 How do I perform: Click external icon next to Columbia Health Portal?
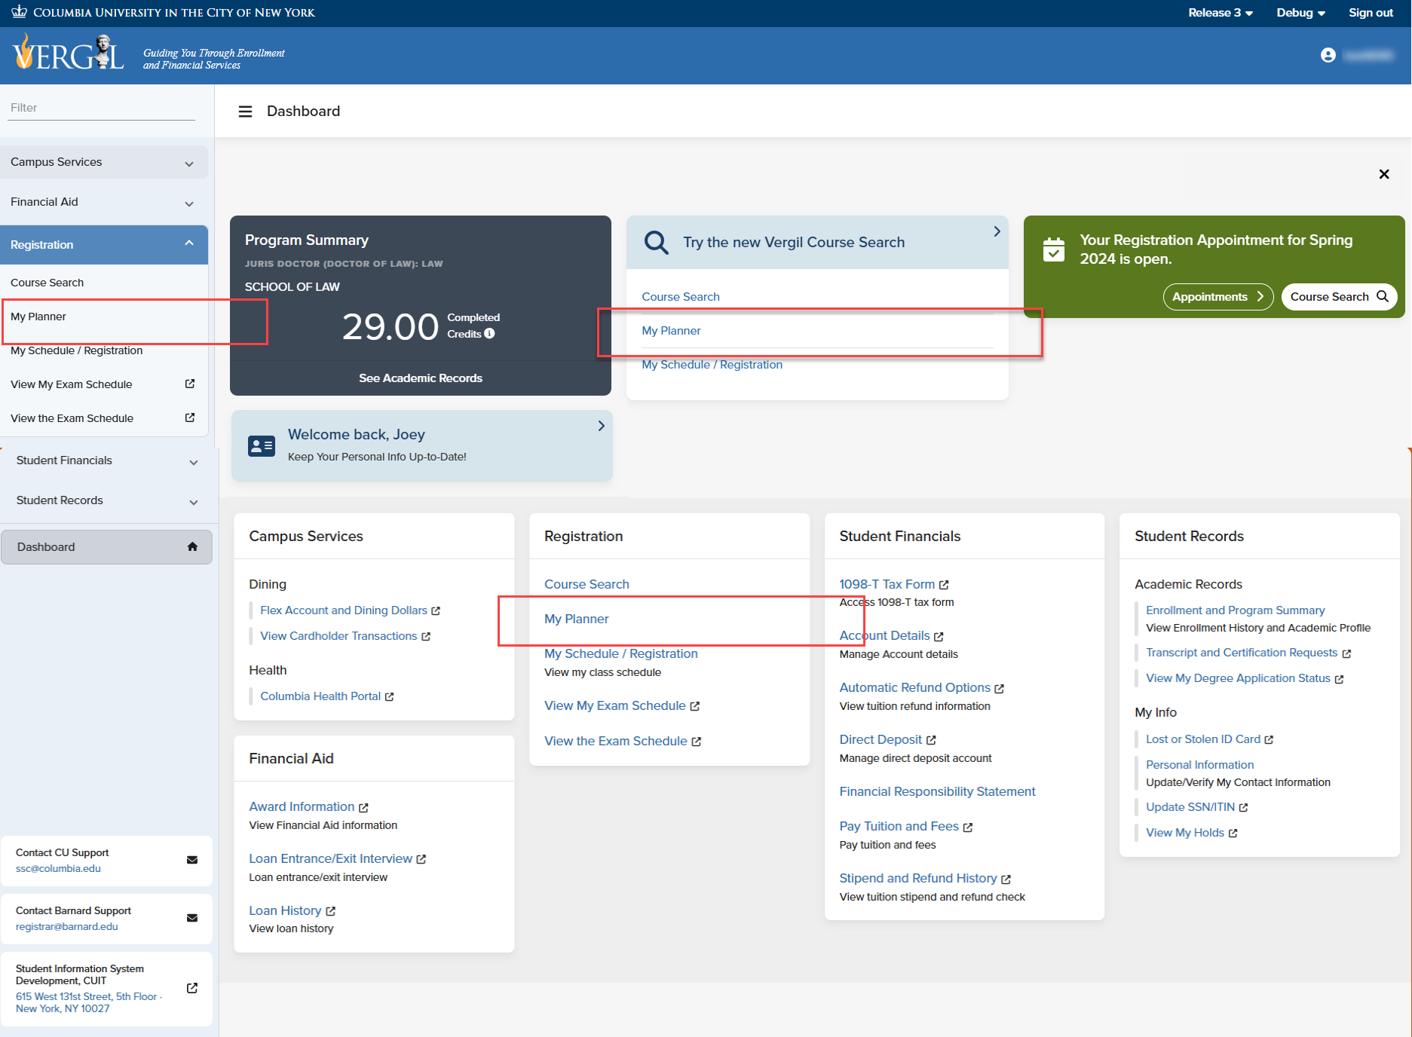coord(390,697)
